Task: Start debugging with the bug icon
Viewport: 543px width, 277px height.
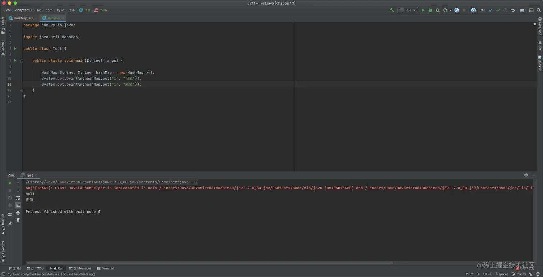Action: (x=430, y=10)
